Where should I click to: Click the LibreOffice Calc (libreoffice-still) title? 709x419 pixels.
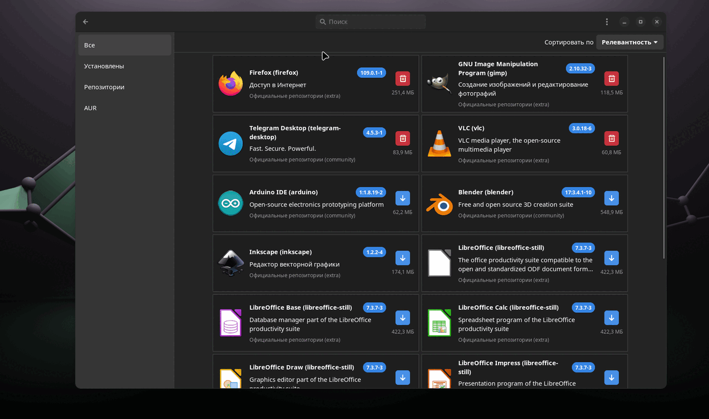click(508, 307)
